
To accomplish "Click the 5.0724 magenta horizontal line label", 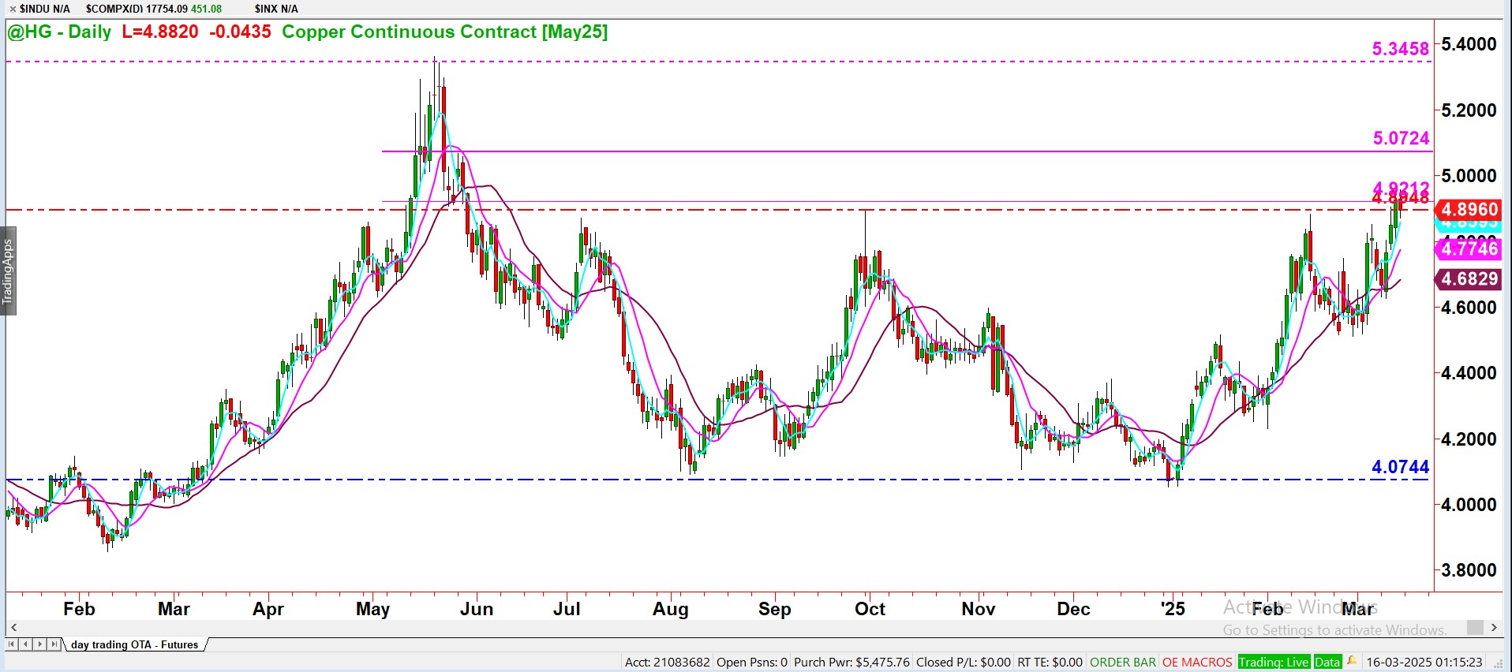I will (1401, 138).
